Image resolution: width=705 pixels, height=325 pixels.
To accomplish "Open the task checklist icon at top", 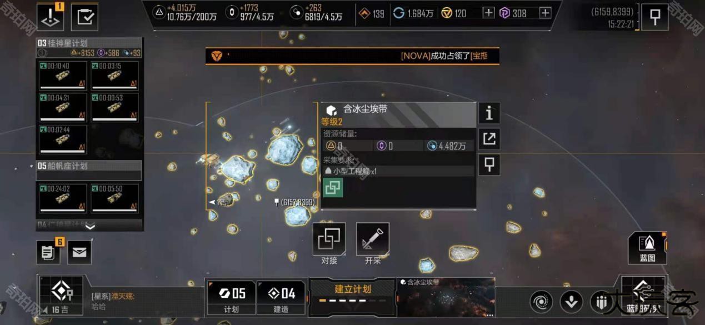I will (x=84, y=17).
